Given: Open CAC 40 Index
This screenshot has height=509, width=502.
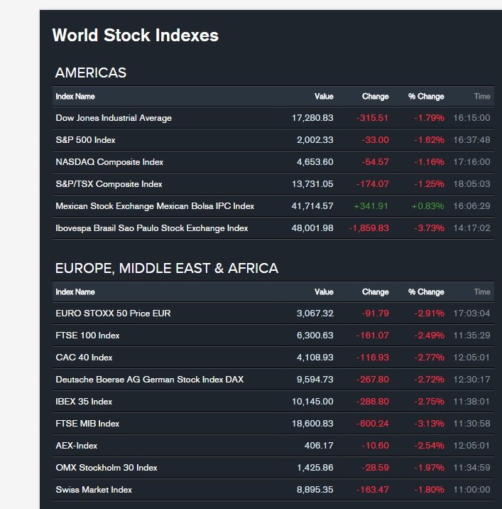Looking at the screenshot, I should pyautogui.click(x=84, y=358).
